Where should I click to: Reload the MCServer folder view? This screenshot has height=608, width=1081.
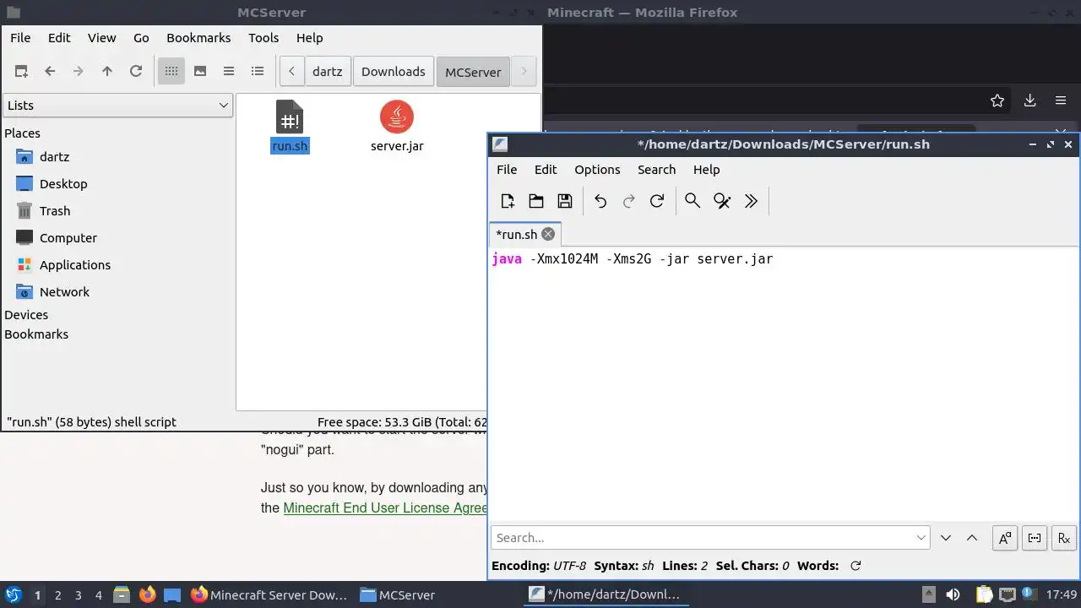point(136,72)
